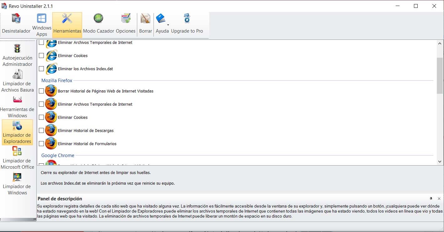Click Internet Explorer icon beside Archivos Index.dat
Image resolution: width=444 pixels, height=232 pixels.
pos(51,69)
